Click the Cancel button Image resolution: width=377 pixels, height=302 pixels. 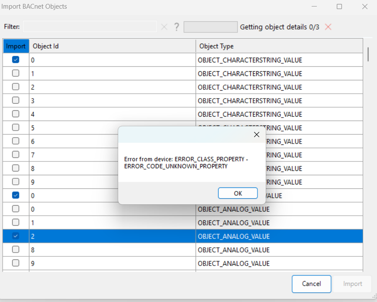pos(311,284)
